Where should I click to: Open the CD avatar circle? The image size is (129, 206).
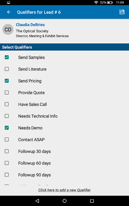point(8,29)
